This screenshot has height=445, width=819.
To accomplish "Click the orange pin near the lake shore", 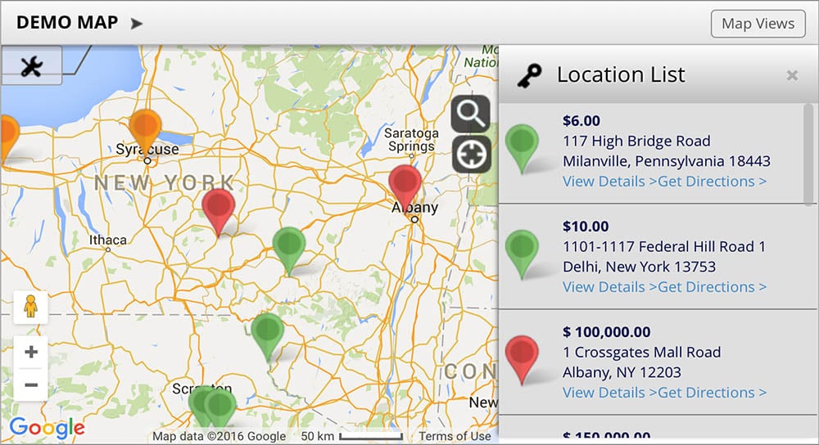I will 8,137.
